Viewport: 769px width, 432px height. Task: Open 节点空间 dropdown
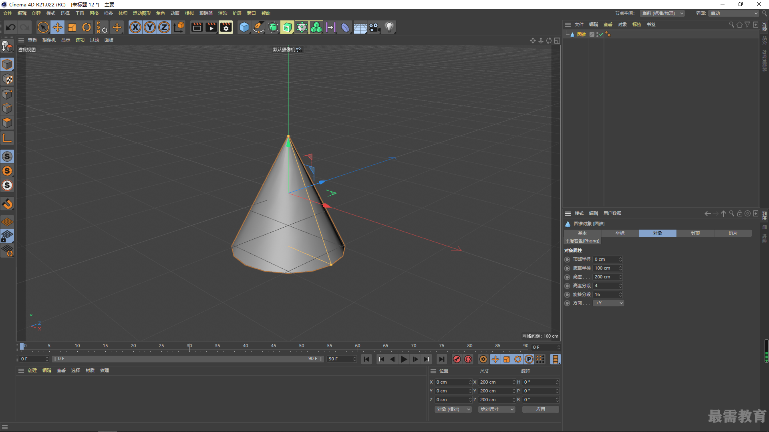point(662,13)
